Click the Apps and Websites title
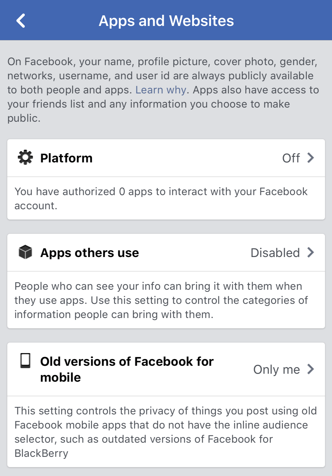332x476 pixels. point(166,21)
